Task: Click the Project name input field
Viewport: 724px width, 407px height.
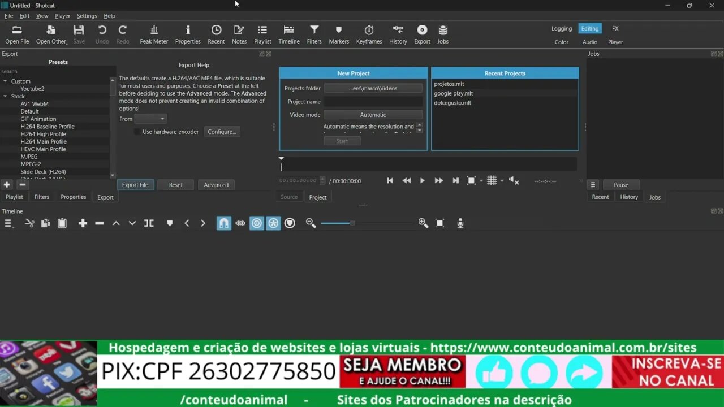Action: tap(373, 102)
